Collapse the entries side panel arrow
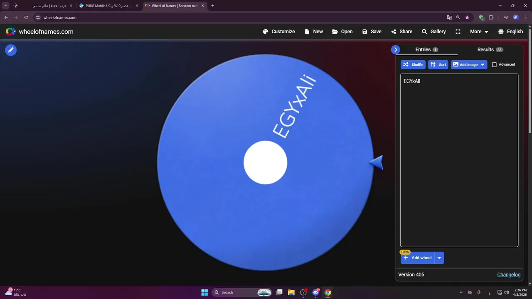Image resolution: width=532 pixels, height=299 pixels. (396, 49)
